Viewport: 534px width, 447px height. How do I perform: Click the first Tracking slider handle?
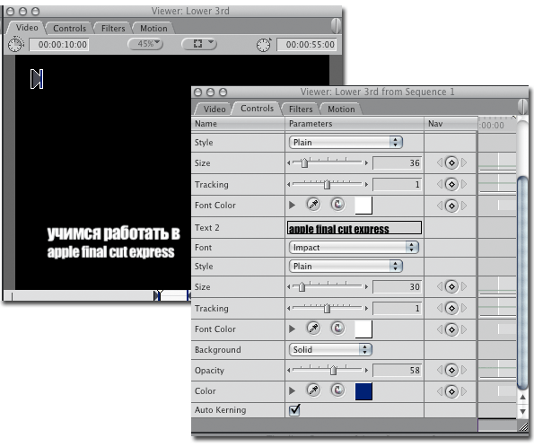point(327,184)
